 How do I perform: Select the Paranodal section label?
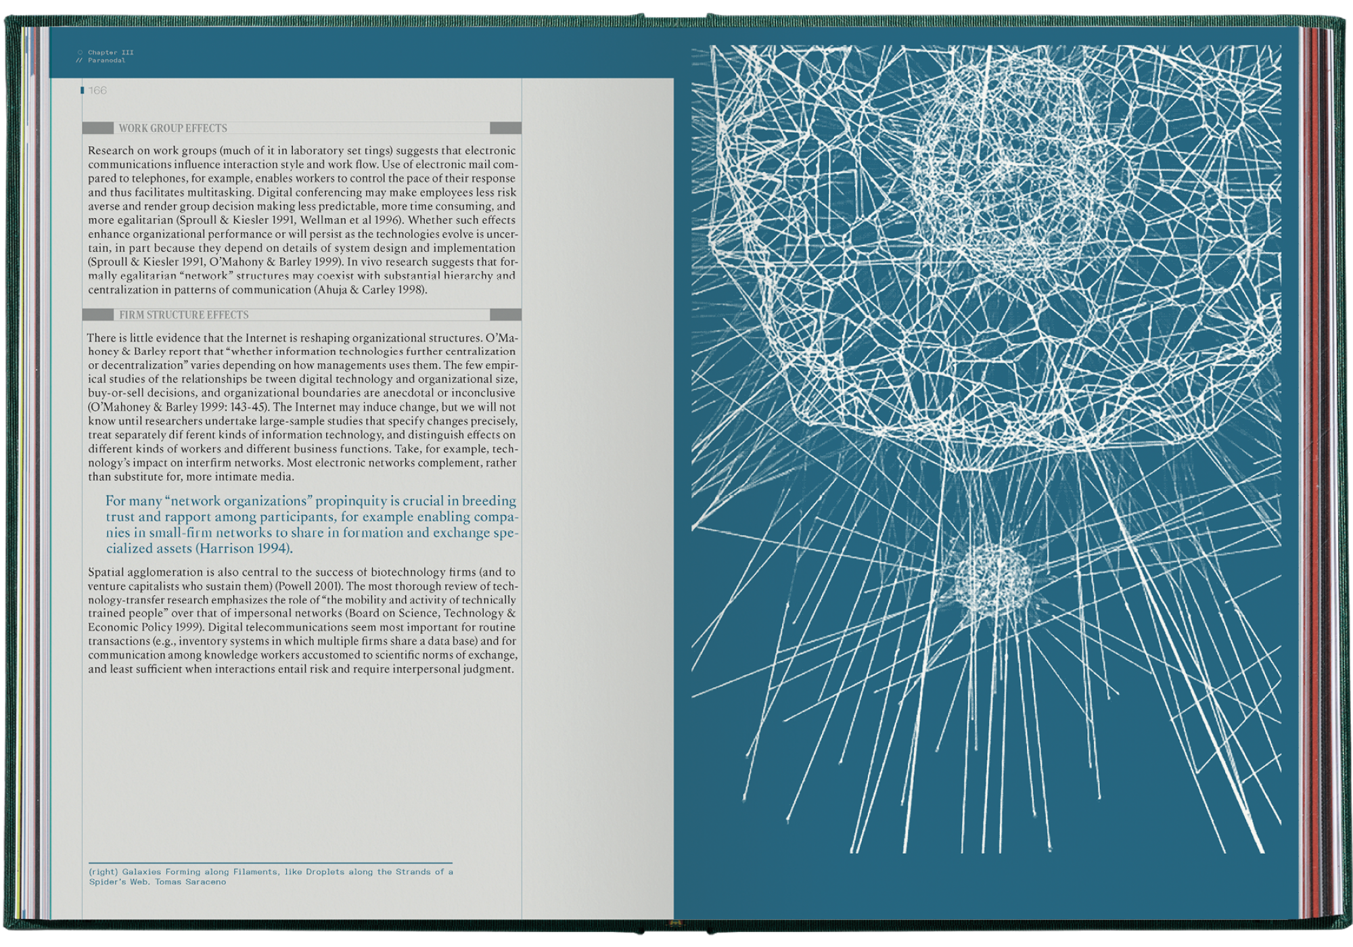point(107,60)
